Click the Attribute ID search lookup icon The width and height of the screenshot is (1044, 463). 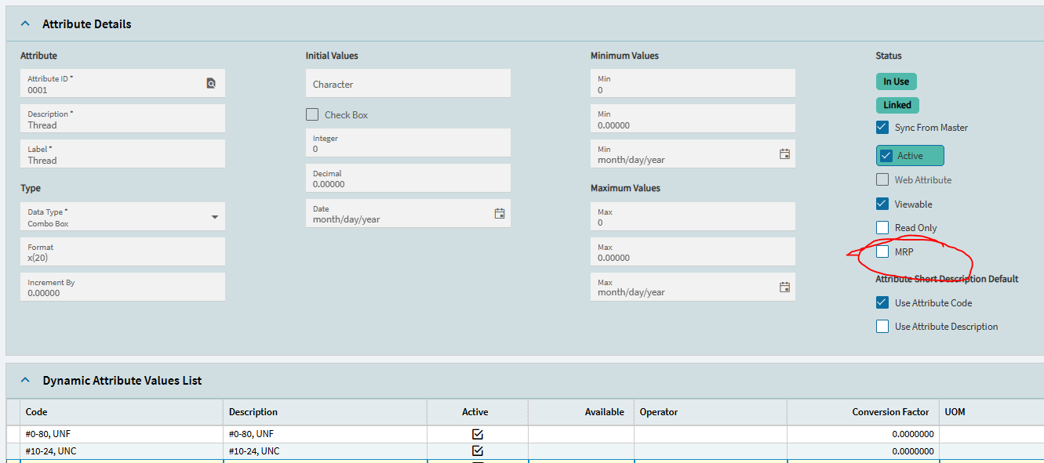click(210, 83)
